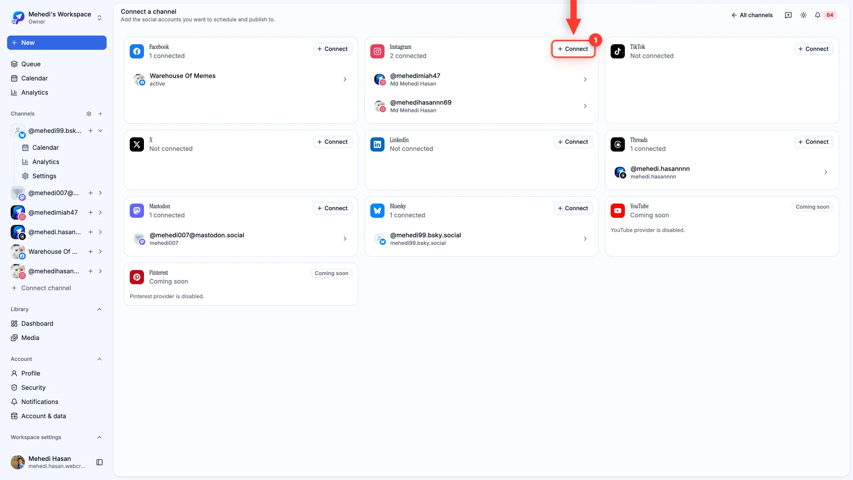Toggle light/dark theme sun icon

[x=803, y=15]
